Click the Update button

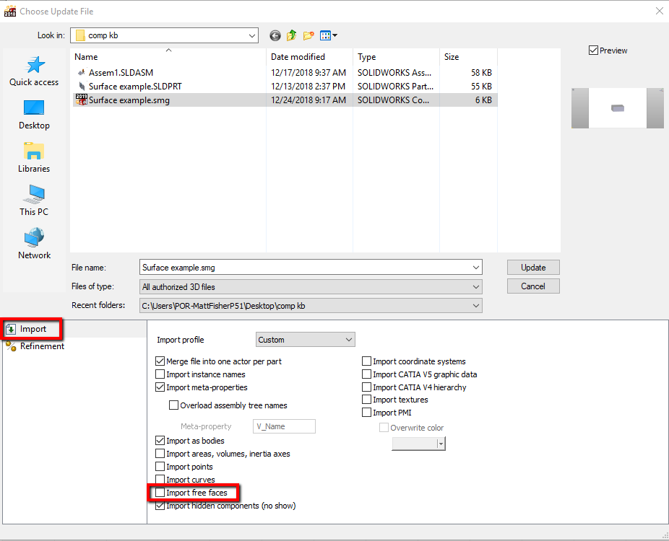click(533, 268)
